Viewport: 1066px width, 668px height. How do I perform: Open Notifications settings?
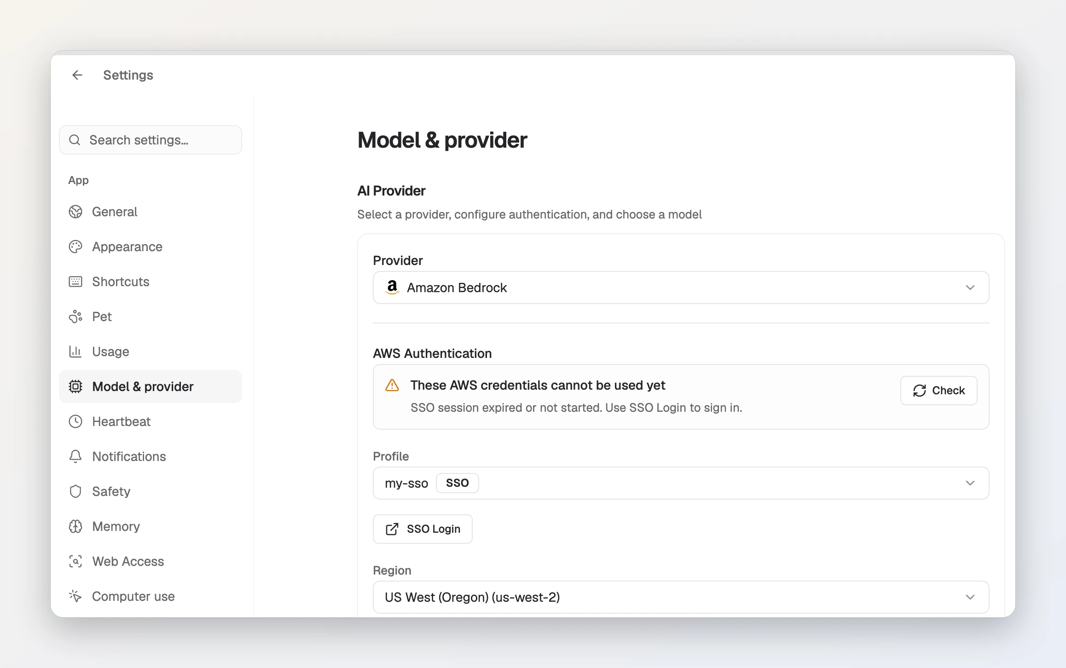click(x=151, y=456)
